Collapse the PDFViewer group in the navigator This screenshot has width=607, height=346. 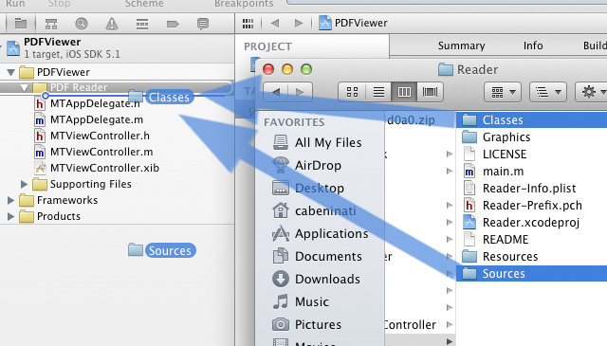10,72
